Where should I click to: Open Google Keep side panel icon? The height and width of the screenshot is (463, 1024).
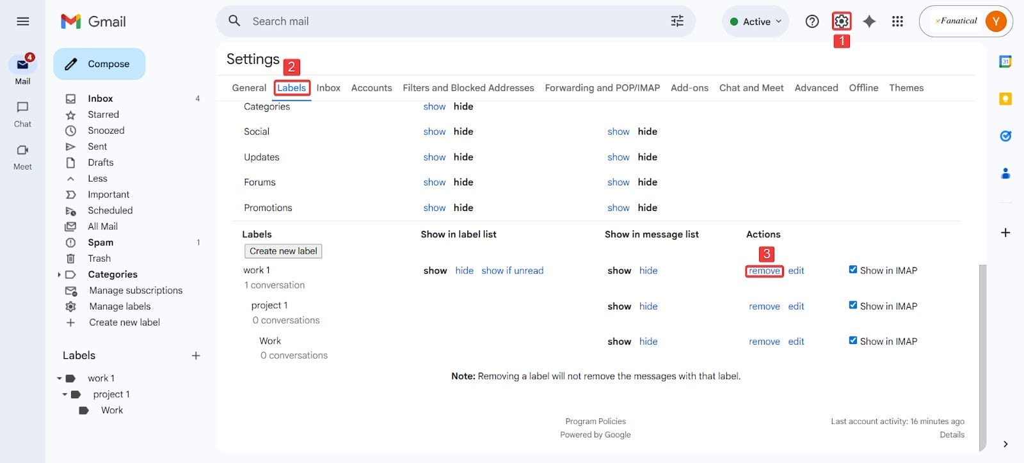pos(1005,98)
